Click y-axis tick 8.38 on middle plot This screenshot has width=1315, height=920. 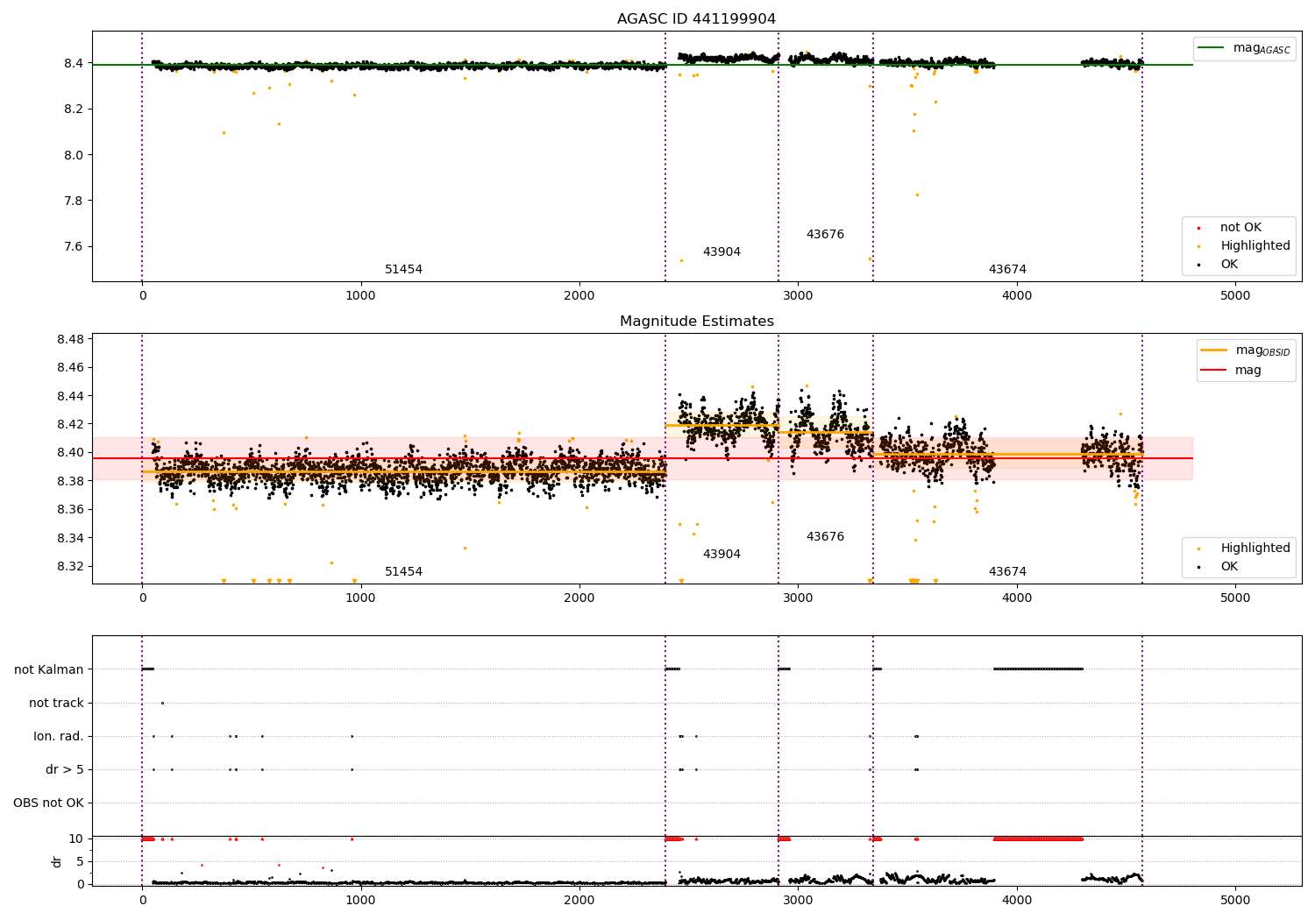coord(69,481)
